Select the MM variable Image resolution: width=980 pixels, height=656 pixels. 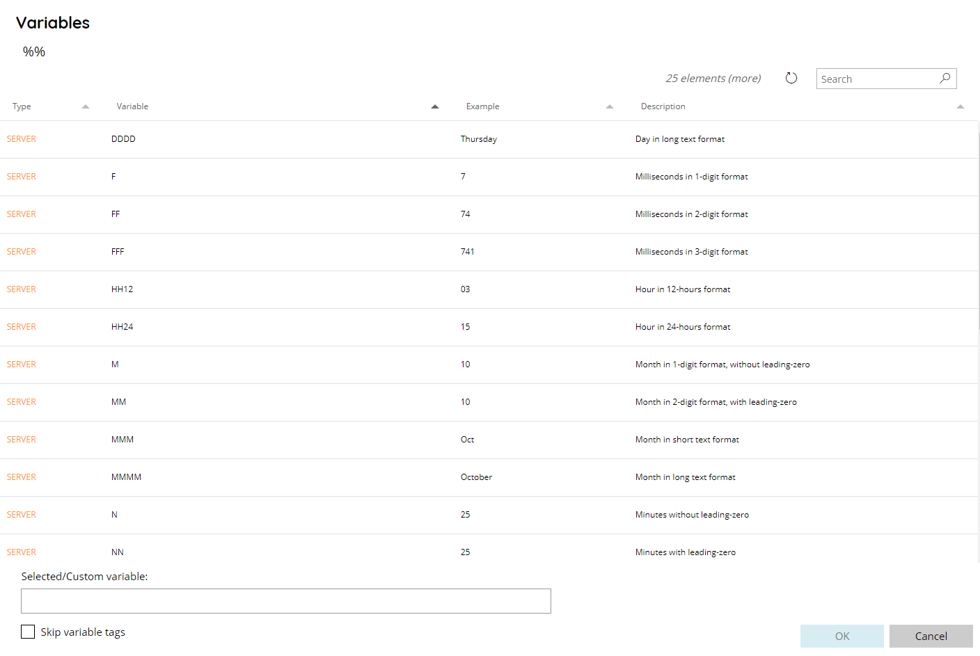[x=118, y=402]
